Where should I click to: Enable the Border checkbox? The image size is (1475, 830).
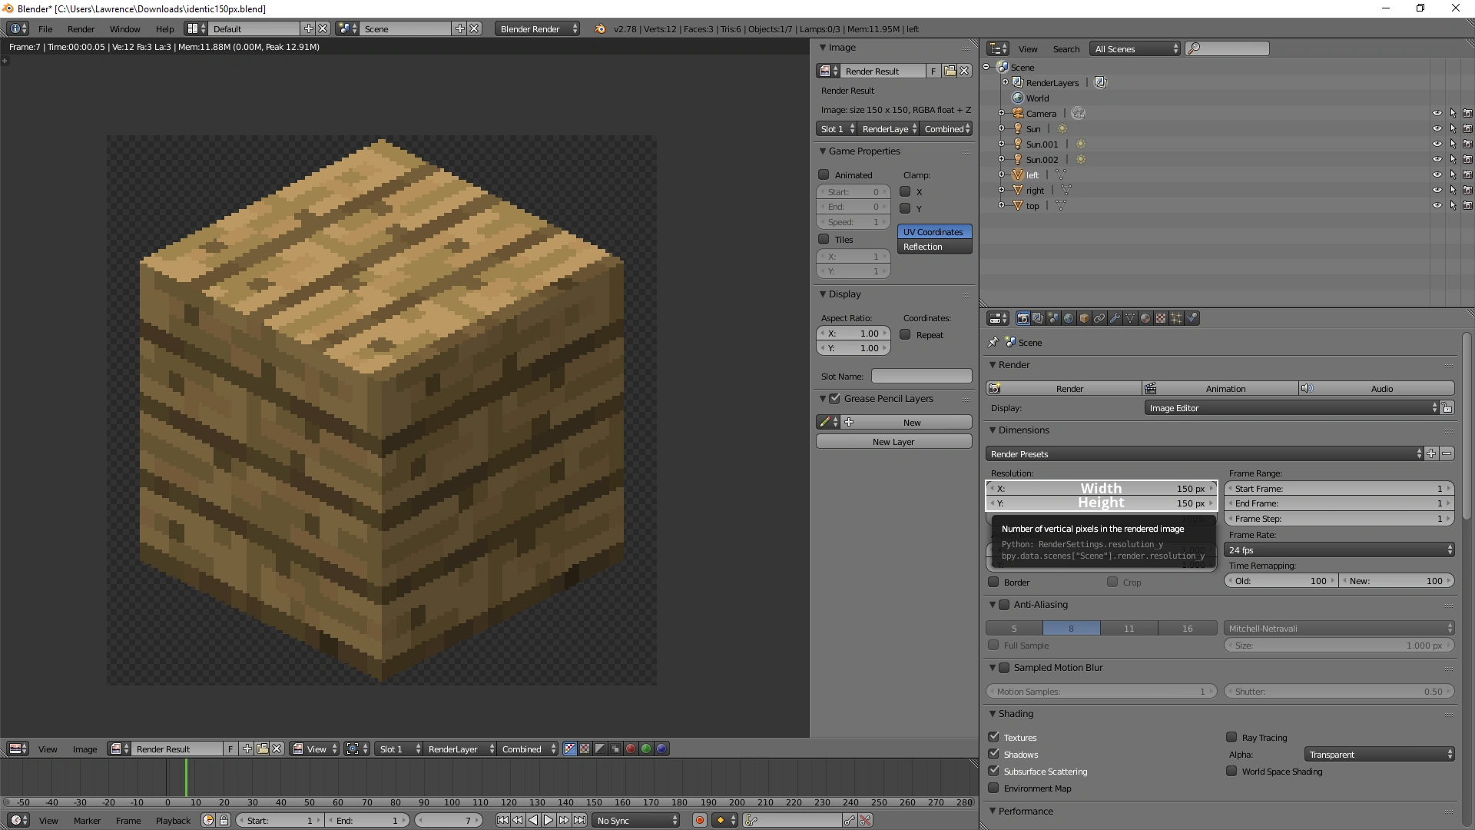[x=994, y=583]
